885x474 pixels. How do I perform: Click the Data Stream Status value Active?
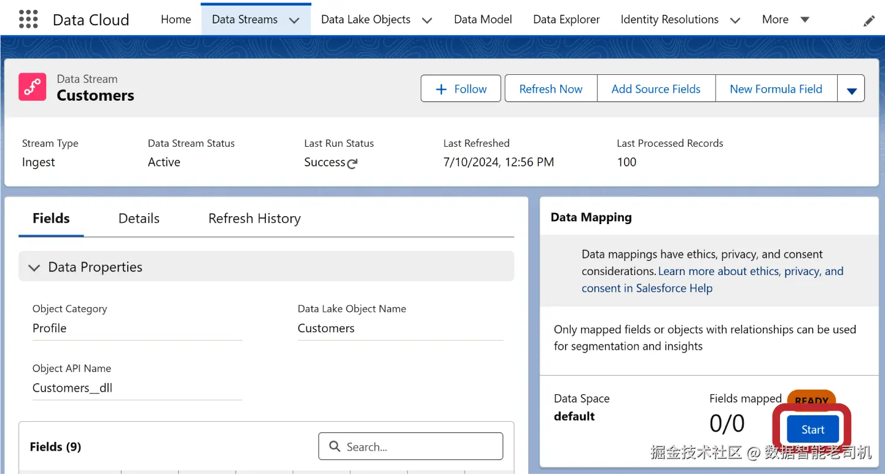pos(164,162)
